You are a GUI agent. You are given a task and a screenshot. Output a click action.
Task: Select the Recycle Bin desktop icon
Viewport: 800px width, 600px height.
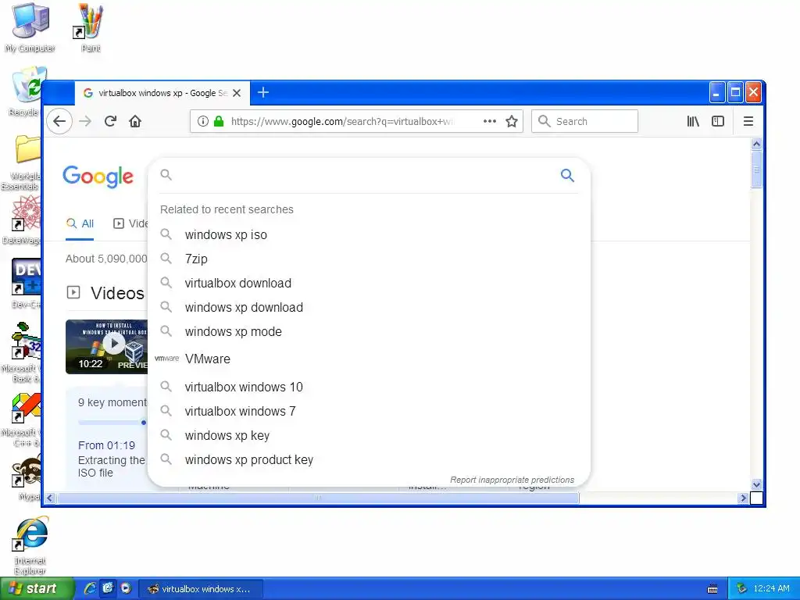pos(25,92)
